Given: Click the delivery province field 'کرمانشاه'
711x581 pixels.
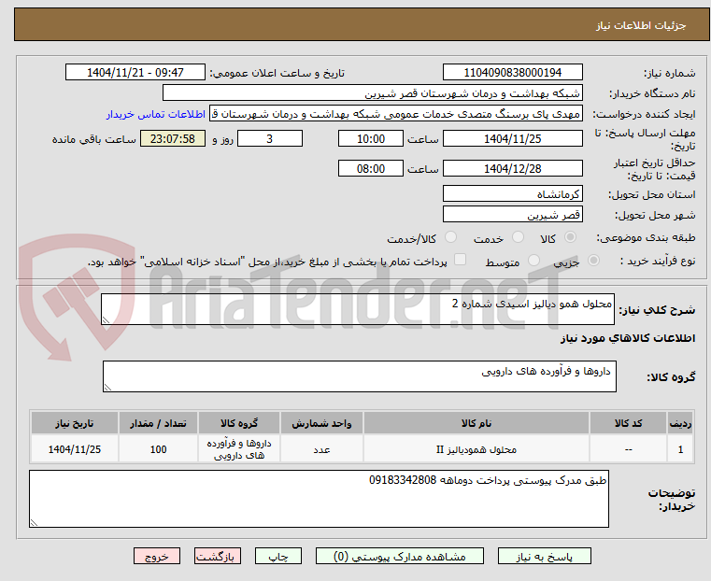Looking at the screenshot, I should 513,194.
